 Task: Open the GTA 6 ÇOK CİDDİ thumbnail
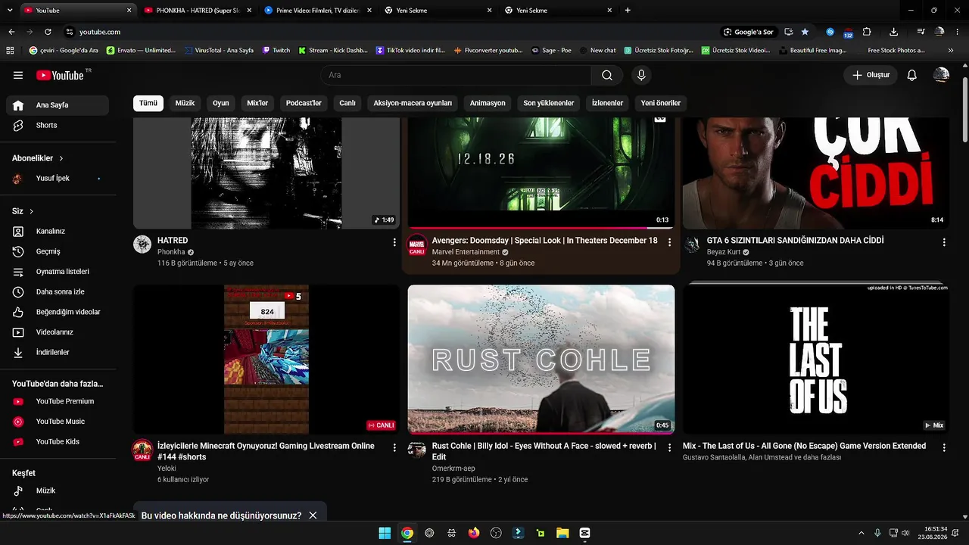[816, 173]
